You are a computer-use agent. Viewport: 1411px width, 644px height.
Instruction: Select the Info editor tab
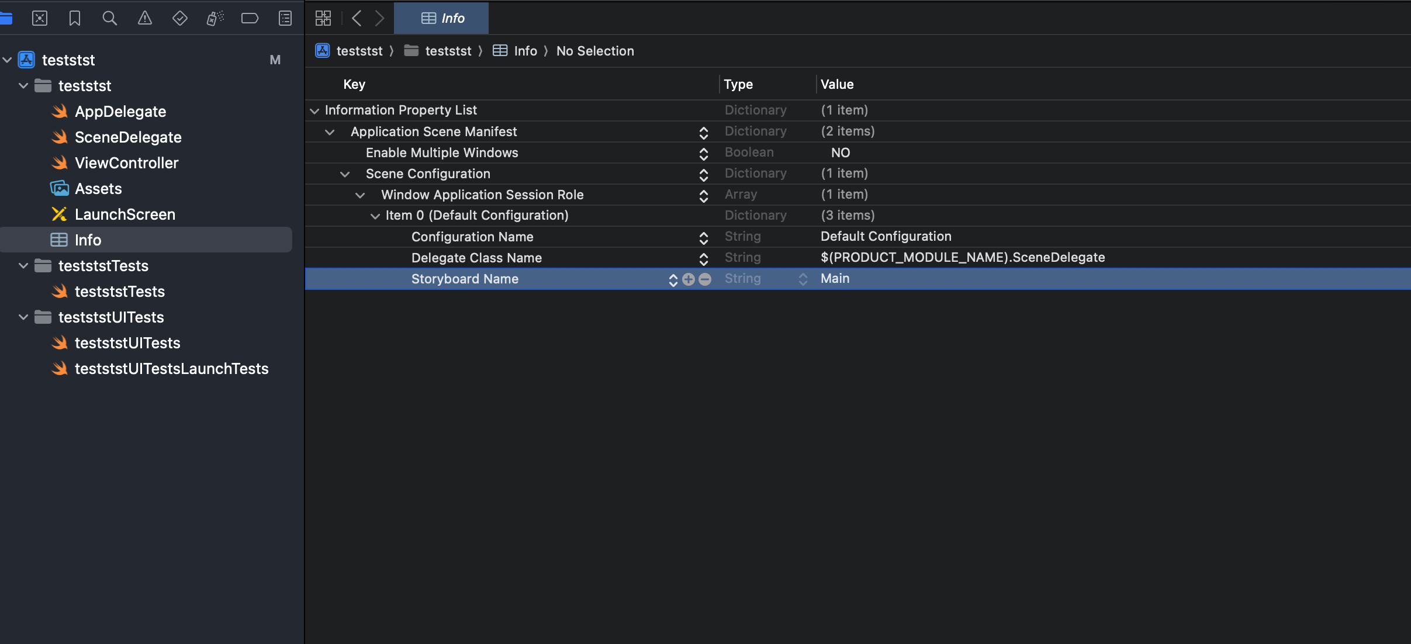point(441,19)
